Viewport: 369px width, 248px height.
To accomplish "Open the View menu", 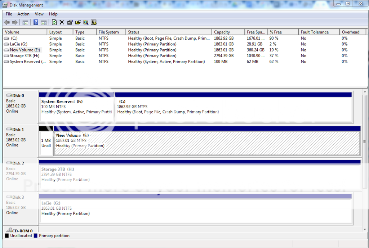I will tap(39, 14).
